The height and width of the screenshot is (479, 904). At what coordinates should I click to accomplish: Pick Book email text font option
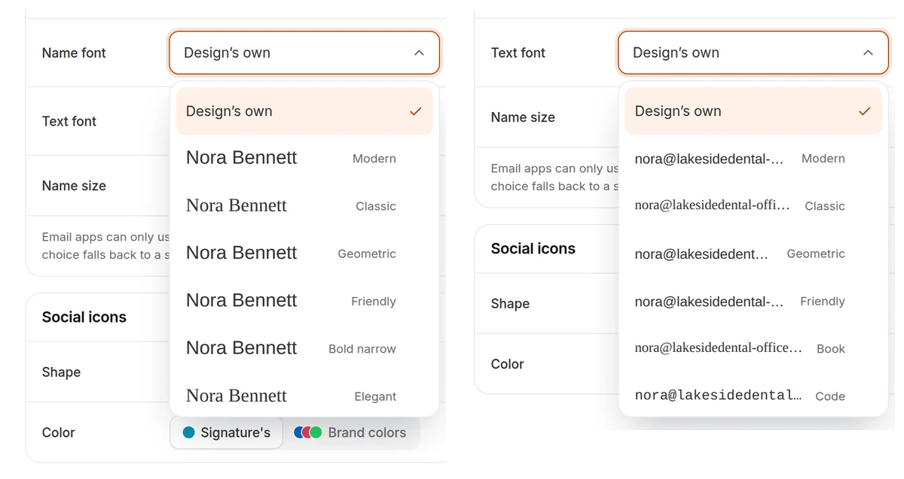click(753, 348)
